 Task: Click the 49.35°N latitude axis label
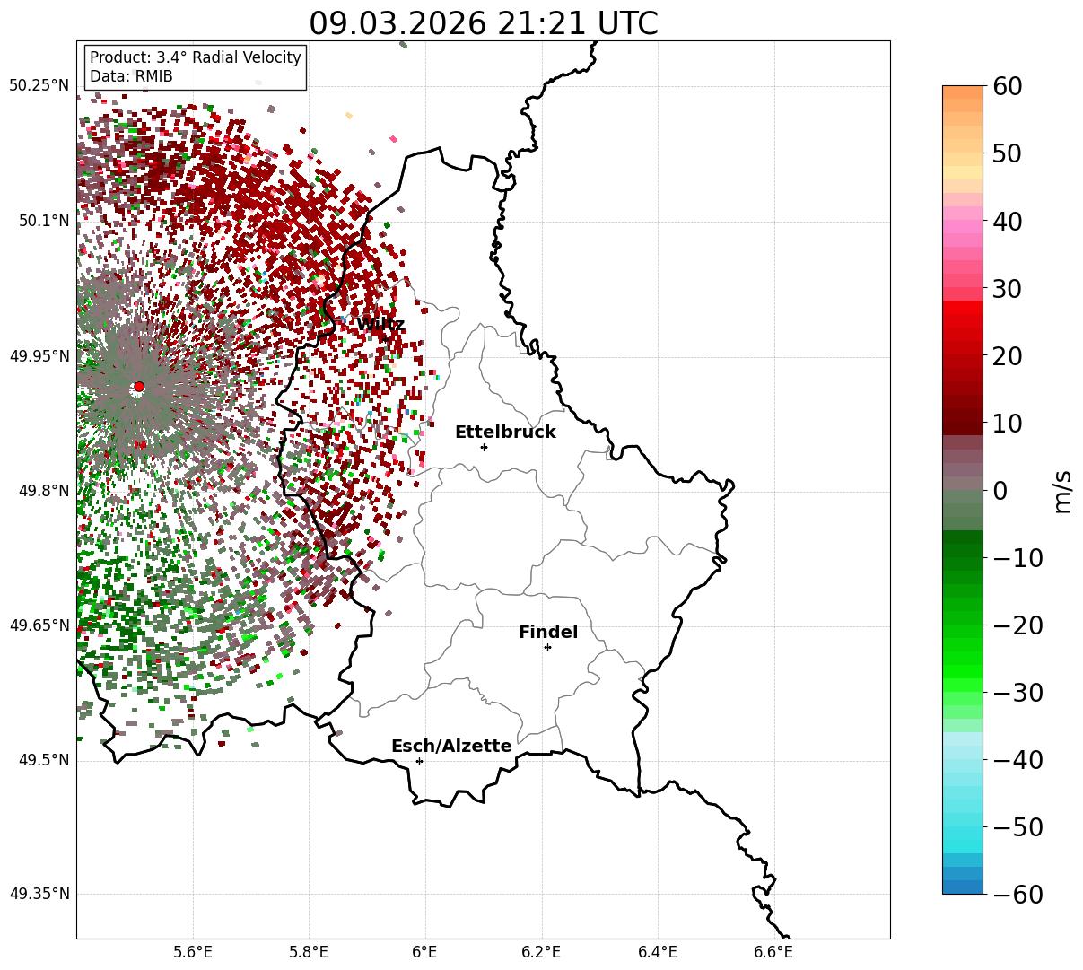pos(39,894)
